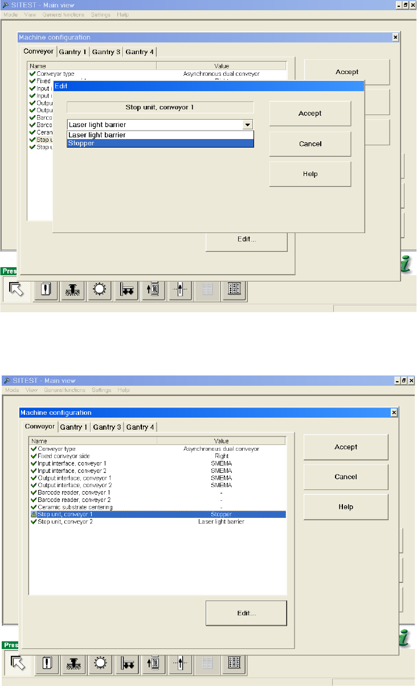The width and height of the screenshot is (417, 686).
Task: Open General functions menu in the SITEST window with Edit dialog
Action: pos(63,14)
